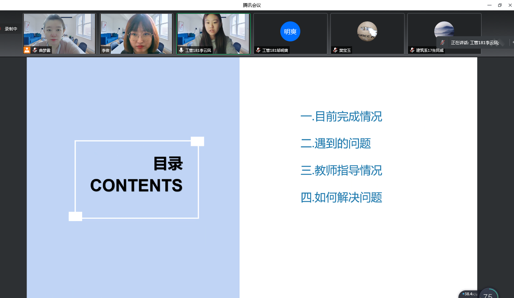The height and width of the screenshot is (298, 514).
Task: Collapse the speaking bar with arrow
Action: click(x=512, y=42)
